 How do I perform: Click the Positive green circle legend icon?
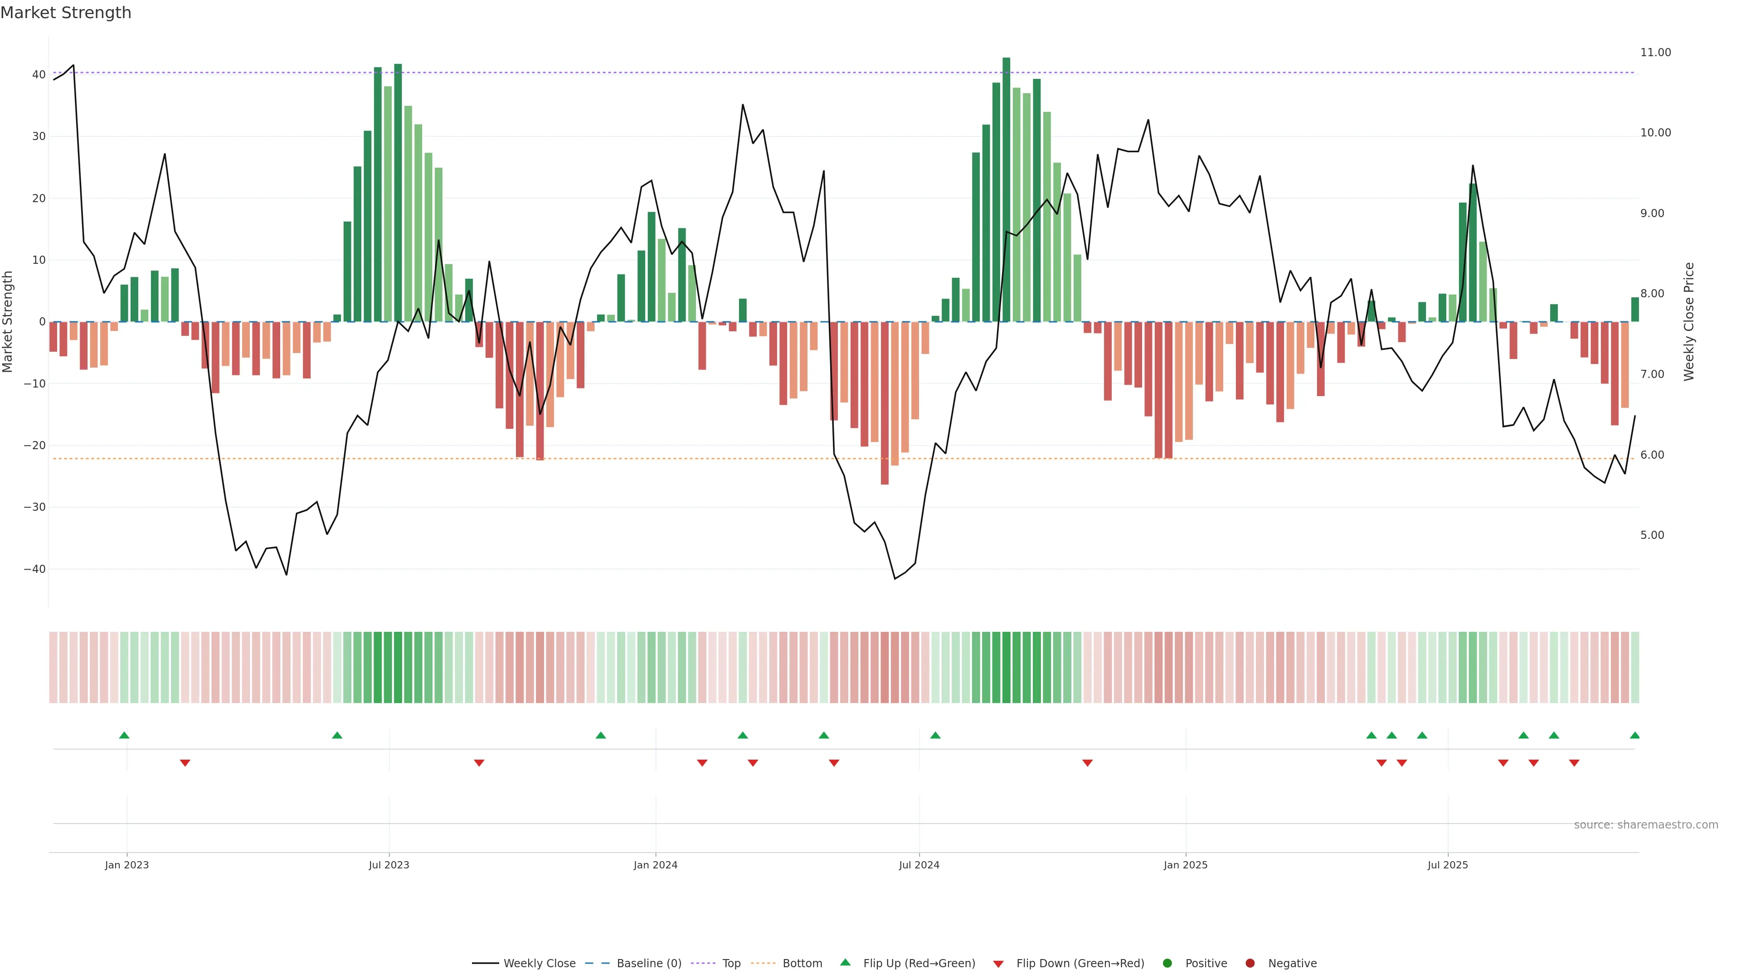1167,963
